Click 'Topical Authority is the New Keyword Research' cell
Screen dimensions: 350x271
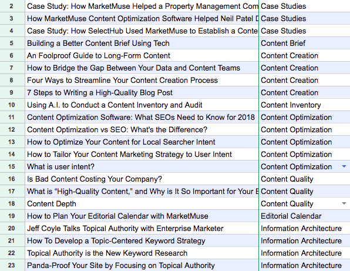click(142, 253)
